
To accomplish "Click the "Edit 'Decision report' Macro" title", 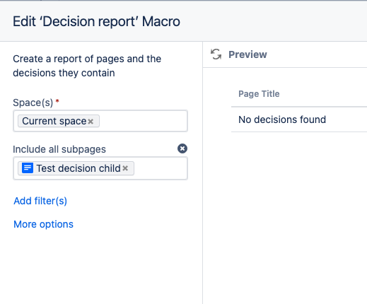I will point(96,21).
